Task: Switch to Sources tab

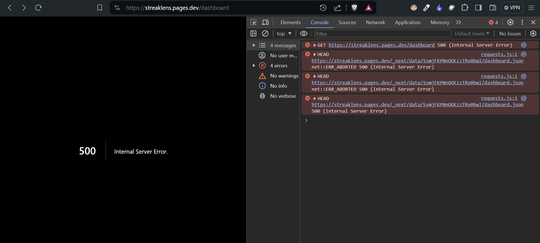Action: [x=347, y=22]
